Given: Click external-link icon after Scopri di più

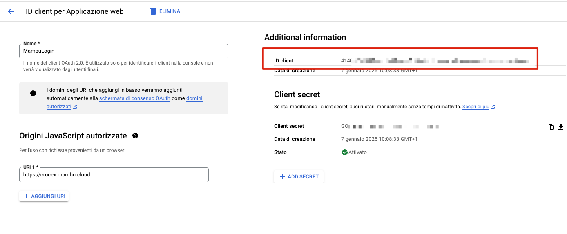Looking at the screenshot, I should coord(493,107).
